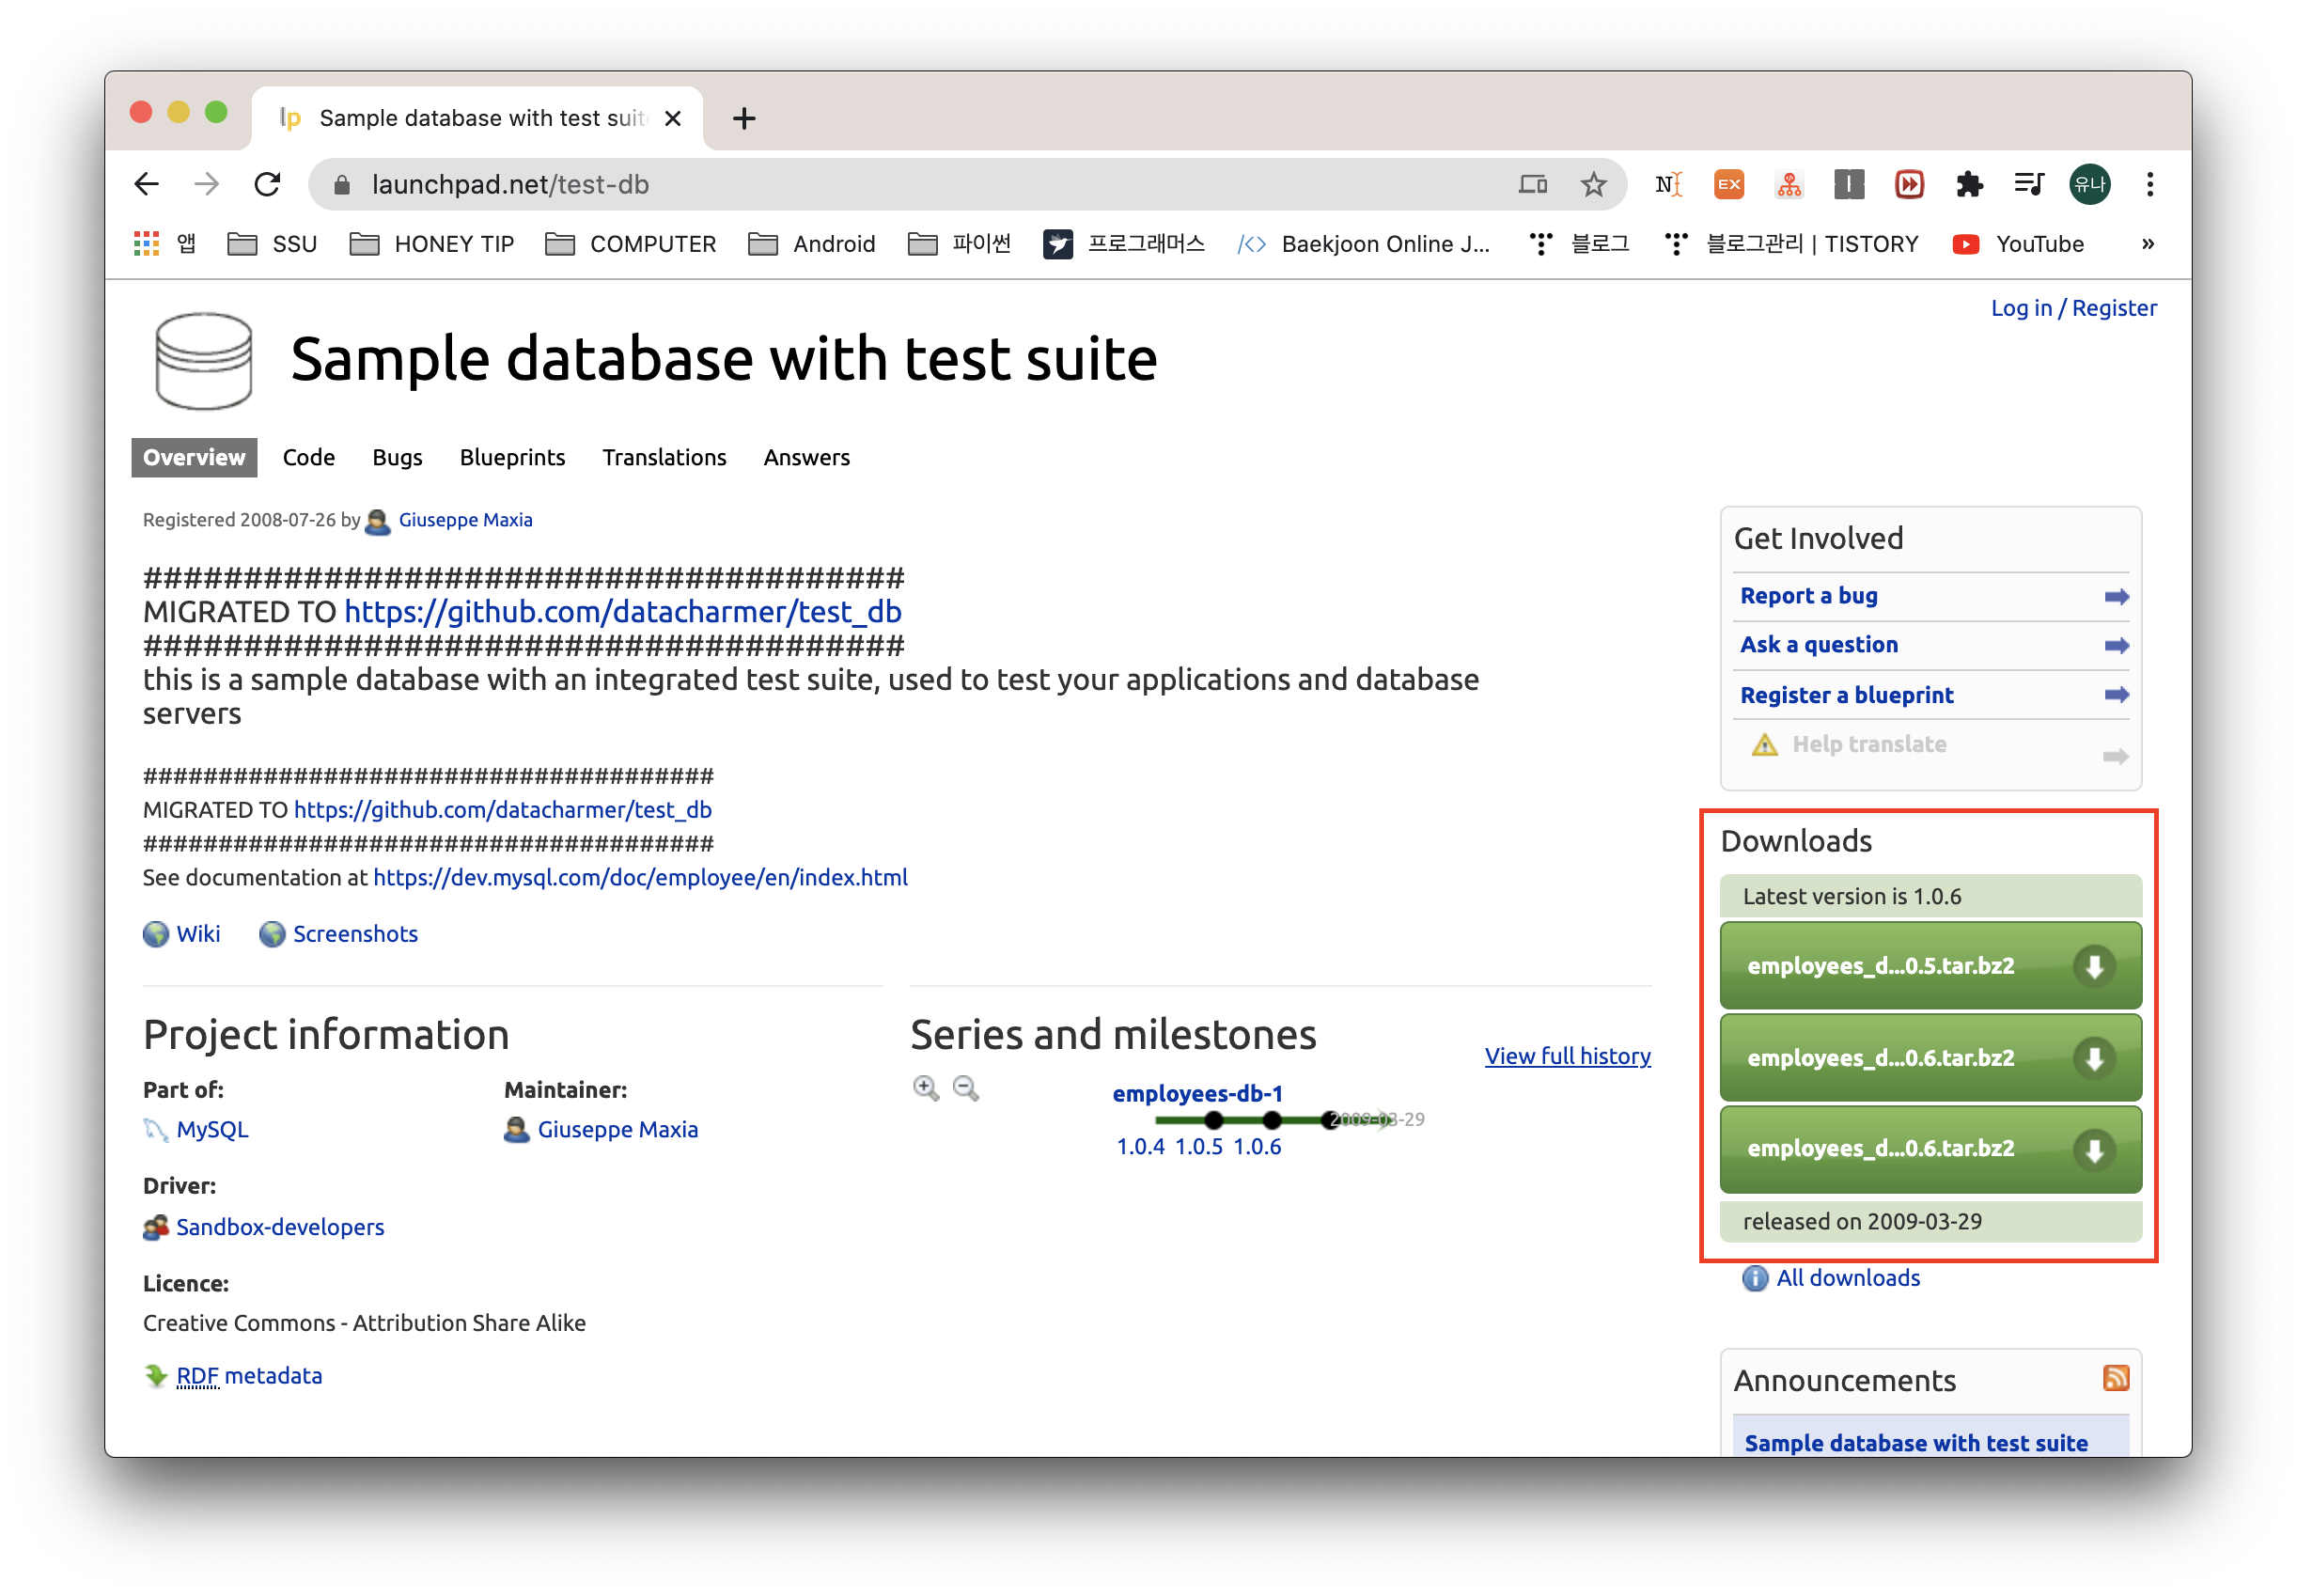The height and width of the screenshot is (1596, 2297).
Task: Click the download arrow for employees 0.5 tarball
Action: click(x=2093, y=966)
